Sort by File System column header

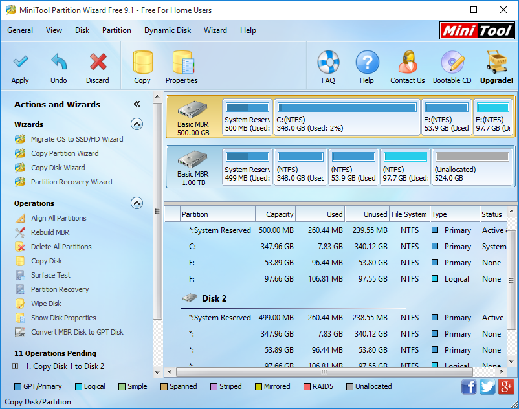(409, 214)
